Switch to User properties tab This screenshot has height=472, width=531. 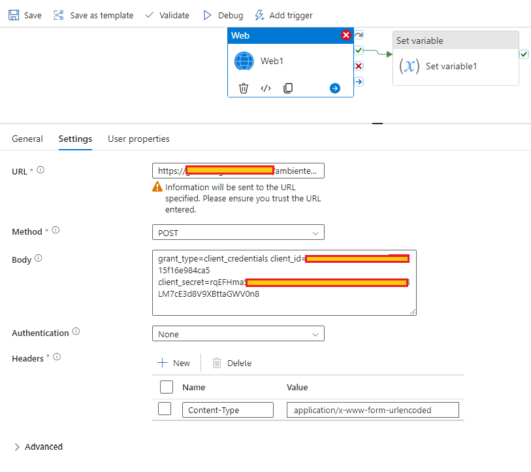138,139
